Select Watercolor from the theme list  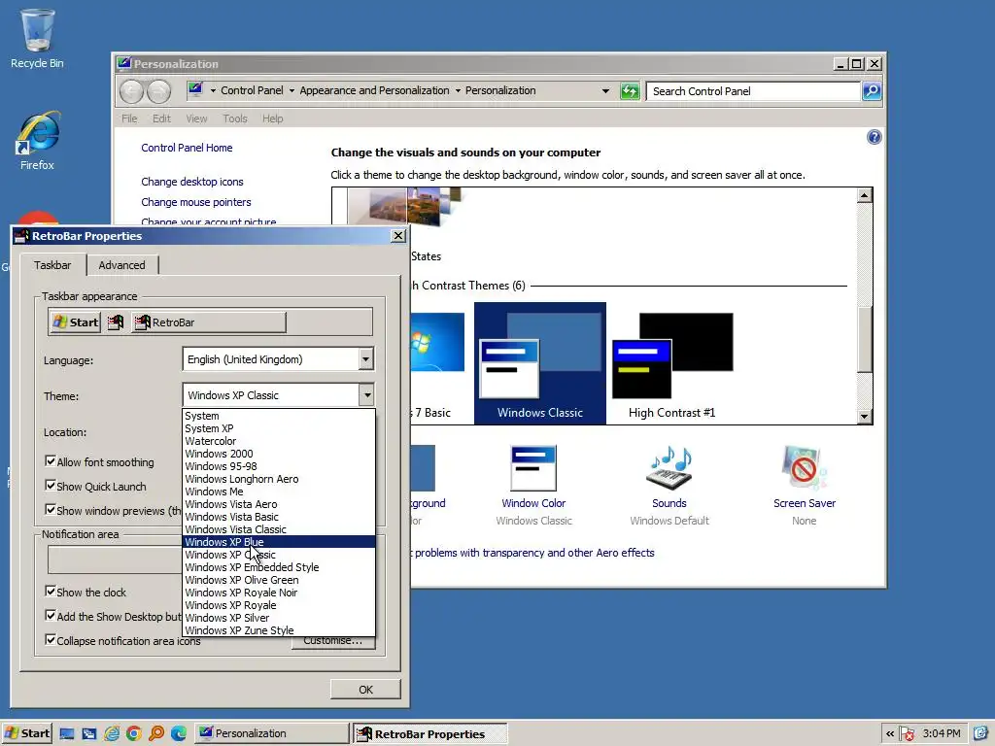pos(279,441)
